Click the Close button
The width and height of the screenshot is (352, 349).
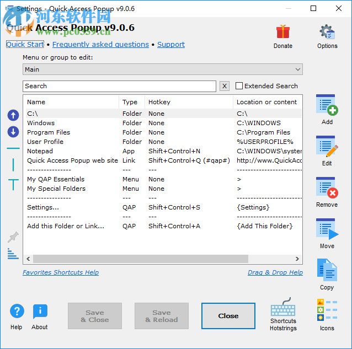click(228, 316)
